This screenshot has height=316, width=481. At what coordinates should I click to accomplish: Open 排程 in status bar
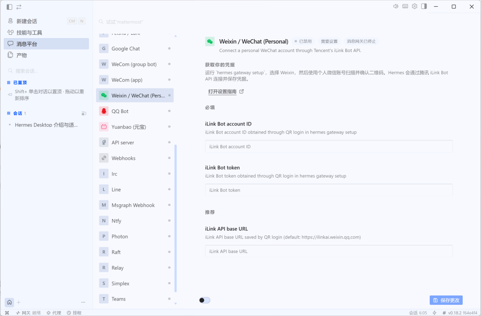(x=74, y=312)
